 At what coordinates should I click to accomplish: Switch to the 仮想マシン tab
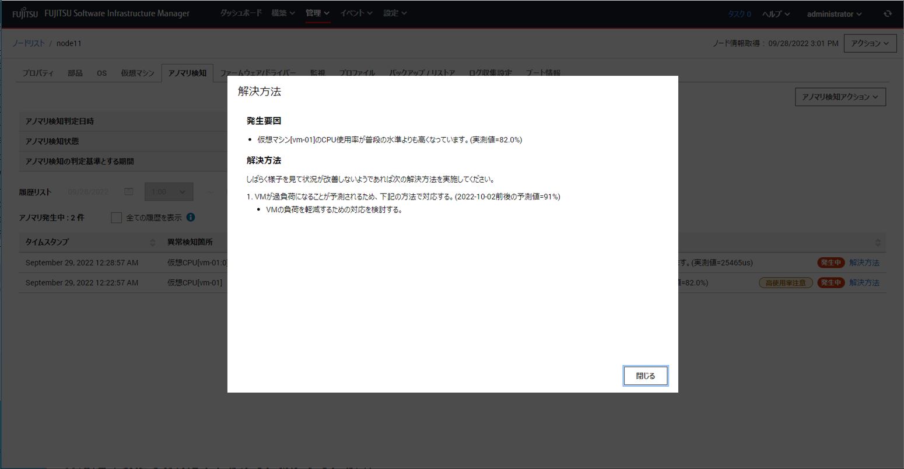138,73
